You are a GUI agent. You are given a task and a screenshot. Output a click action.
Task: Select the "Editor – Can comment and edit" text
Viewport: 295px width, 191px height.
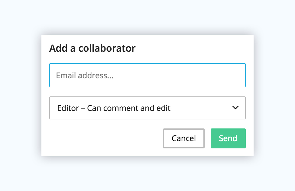[114, 108]
